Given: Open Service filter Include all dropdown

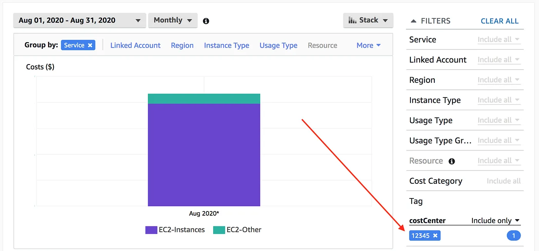Looking at the screenshot, I should [x=499, y=40].
